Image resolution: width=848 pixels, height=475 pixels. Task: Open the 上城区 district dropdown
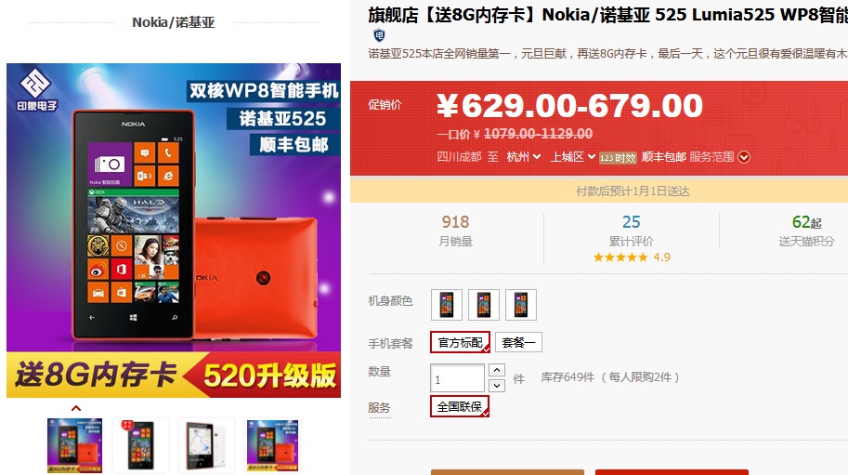573,157
